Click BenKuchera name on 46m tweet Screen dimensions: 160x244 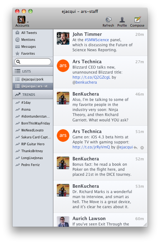pos(86,94)
